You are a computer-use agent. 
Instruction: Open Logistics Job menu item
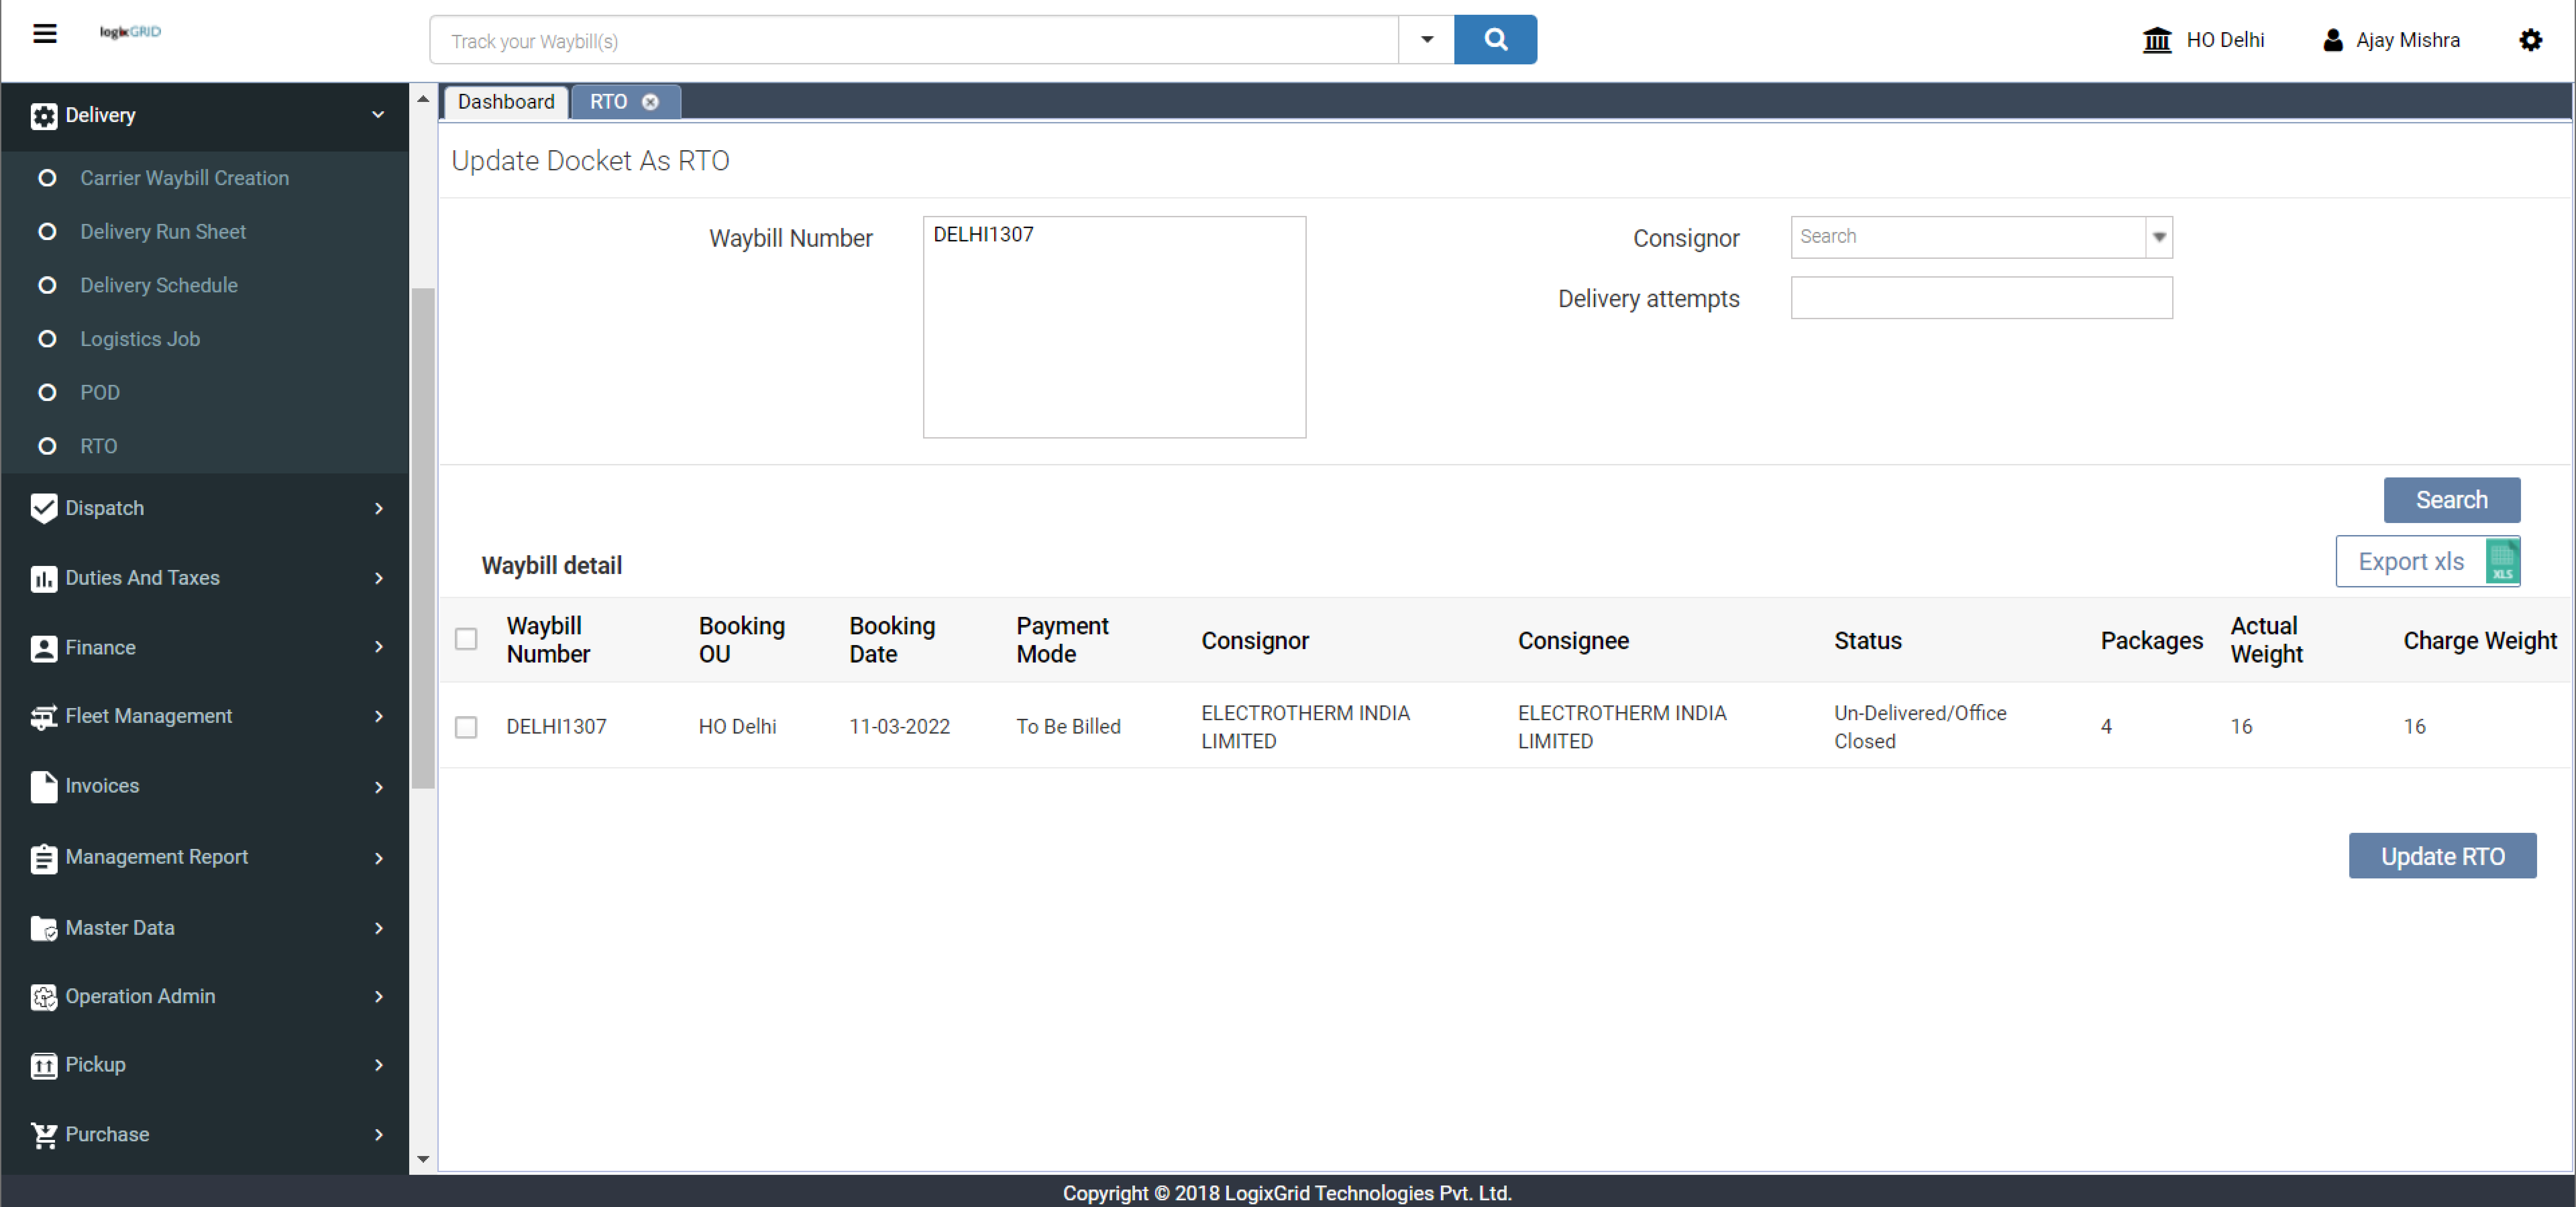pos(140,340)
